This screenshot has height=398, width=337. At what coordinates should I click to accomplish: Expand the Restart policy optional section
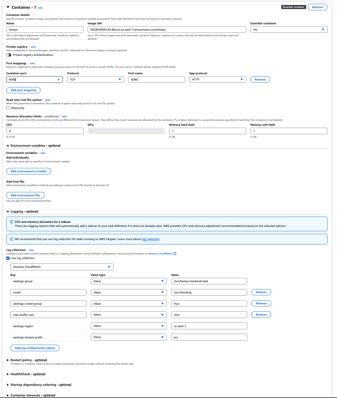click(x=8, y=360)
